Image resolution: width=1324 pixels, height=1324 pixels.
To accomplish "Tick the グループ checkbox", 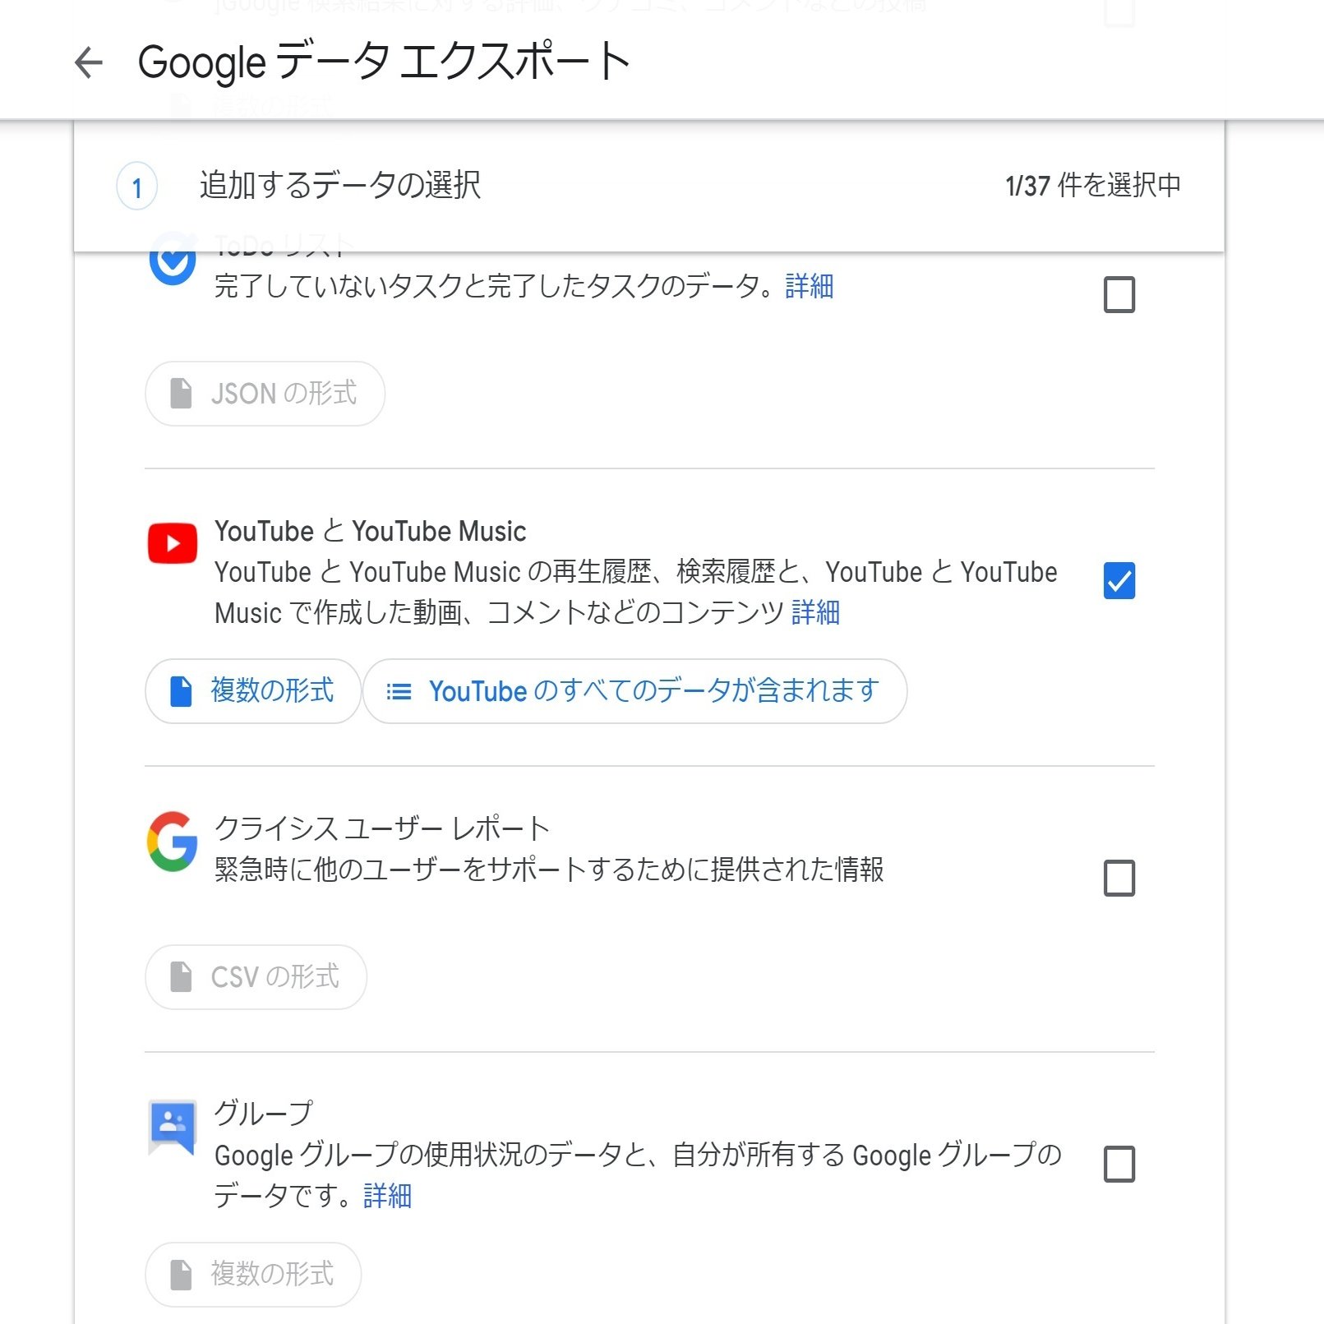I will (x=1119, y=1164).
